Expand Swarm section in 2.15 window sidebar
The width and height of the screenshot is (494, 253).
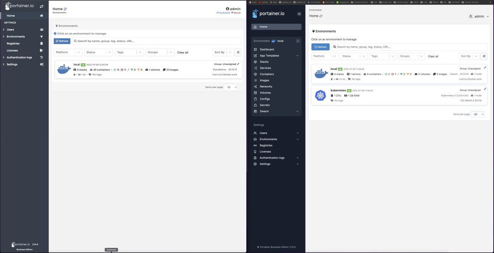pos(298,111)
